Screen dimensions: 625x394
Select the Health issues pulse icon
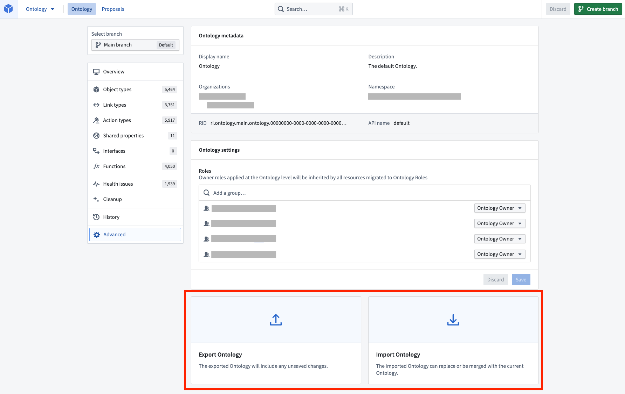(x=96, y=184)
